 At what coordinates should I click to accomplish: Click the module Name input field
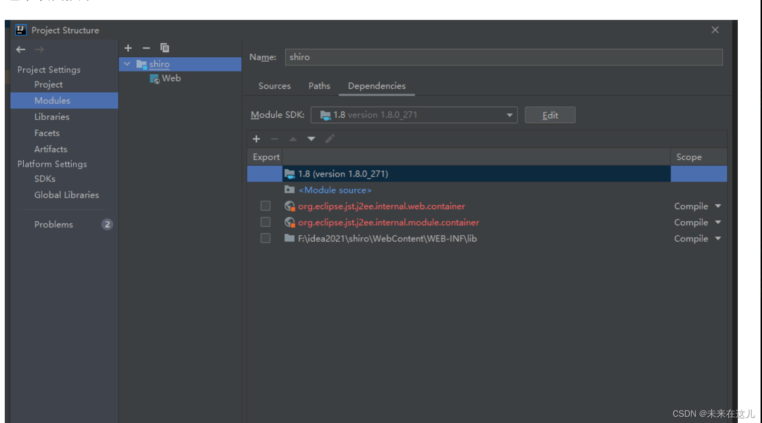tap(504, 57)
